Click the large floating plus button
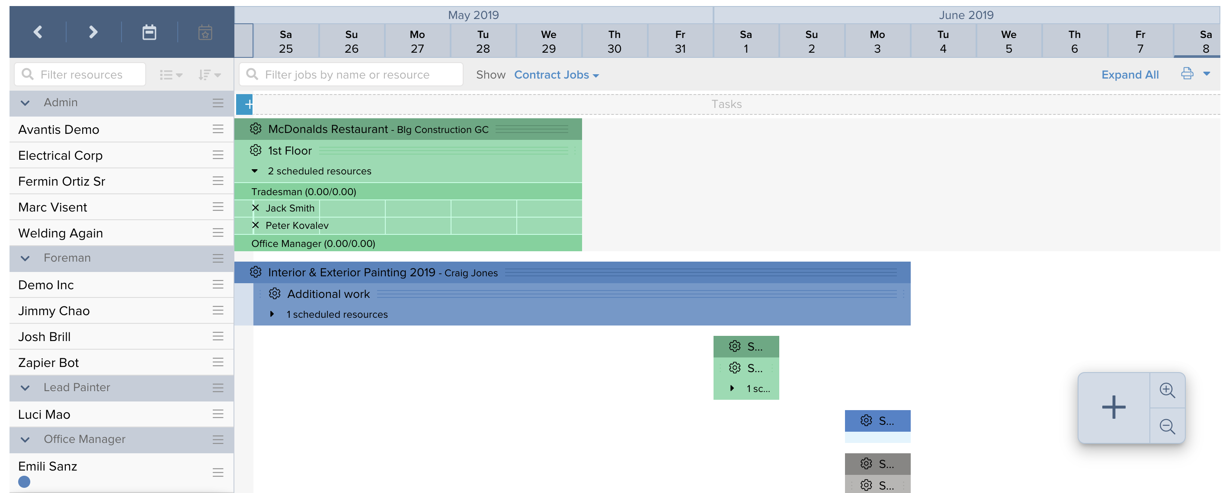 [x=1114, y=408]
